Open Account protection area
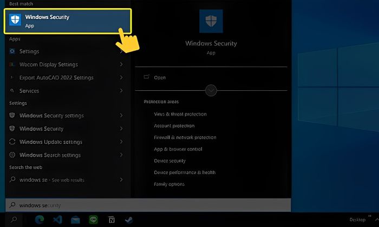Screen dimensions: 379x227 174,126
